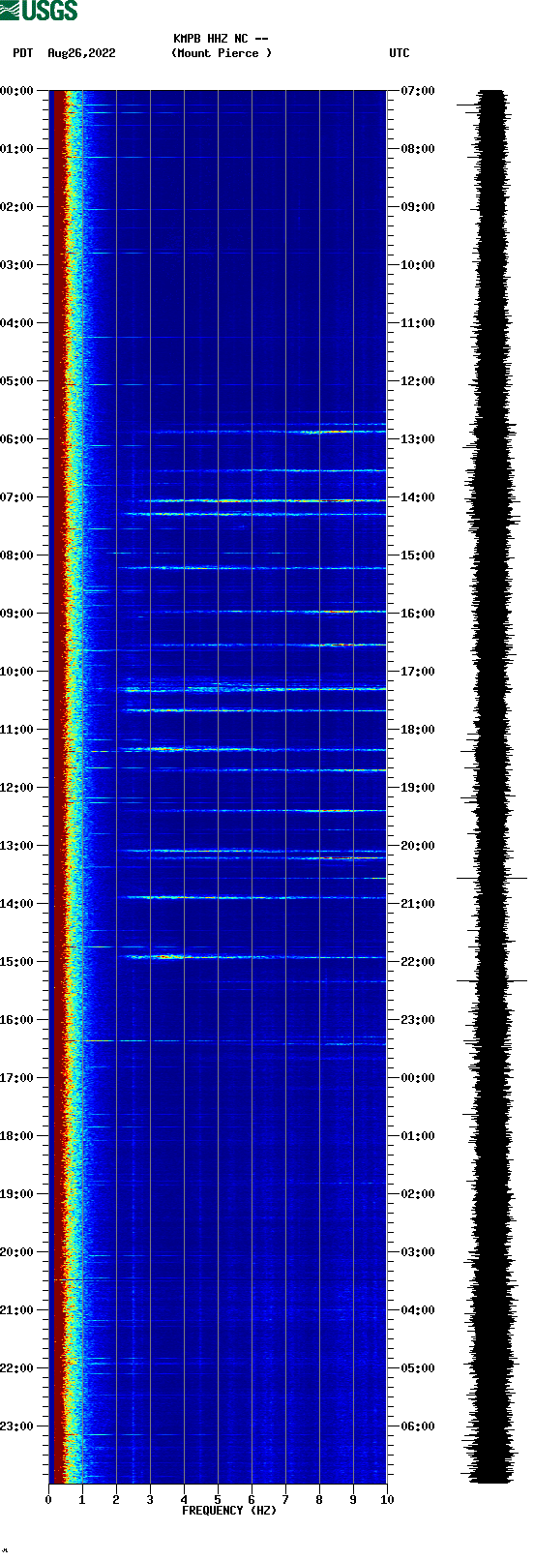
Task: Click the PDT time label '03:00'
Action: pyautogui.click(x=16, y=265)
